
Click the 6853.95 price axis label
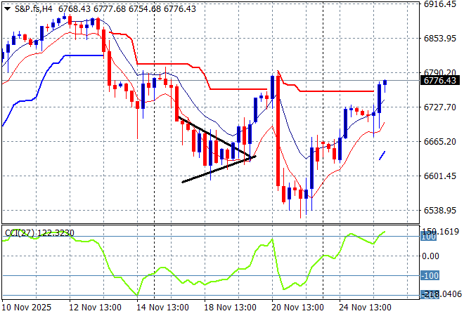(x=440, y=39)
